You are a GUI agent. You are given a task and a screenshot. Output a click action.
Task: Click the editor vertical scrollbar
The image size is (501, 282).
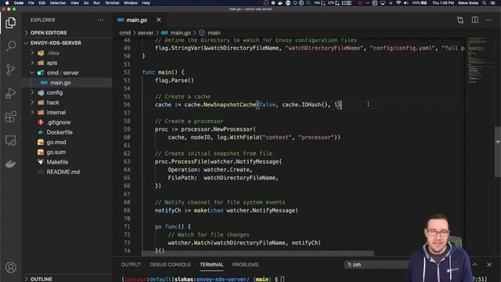pyautogui.click(x=498, y=151)
